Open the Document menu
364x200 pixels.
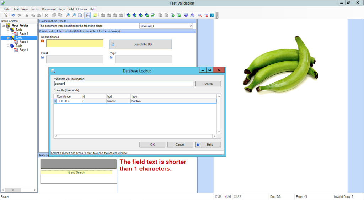click(x=49, y=9)
